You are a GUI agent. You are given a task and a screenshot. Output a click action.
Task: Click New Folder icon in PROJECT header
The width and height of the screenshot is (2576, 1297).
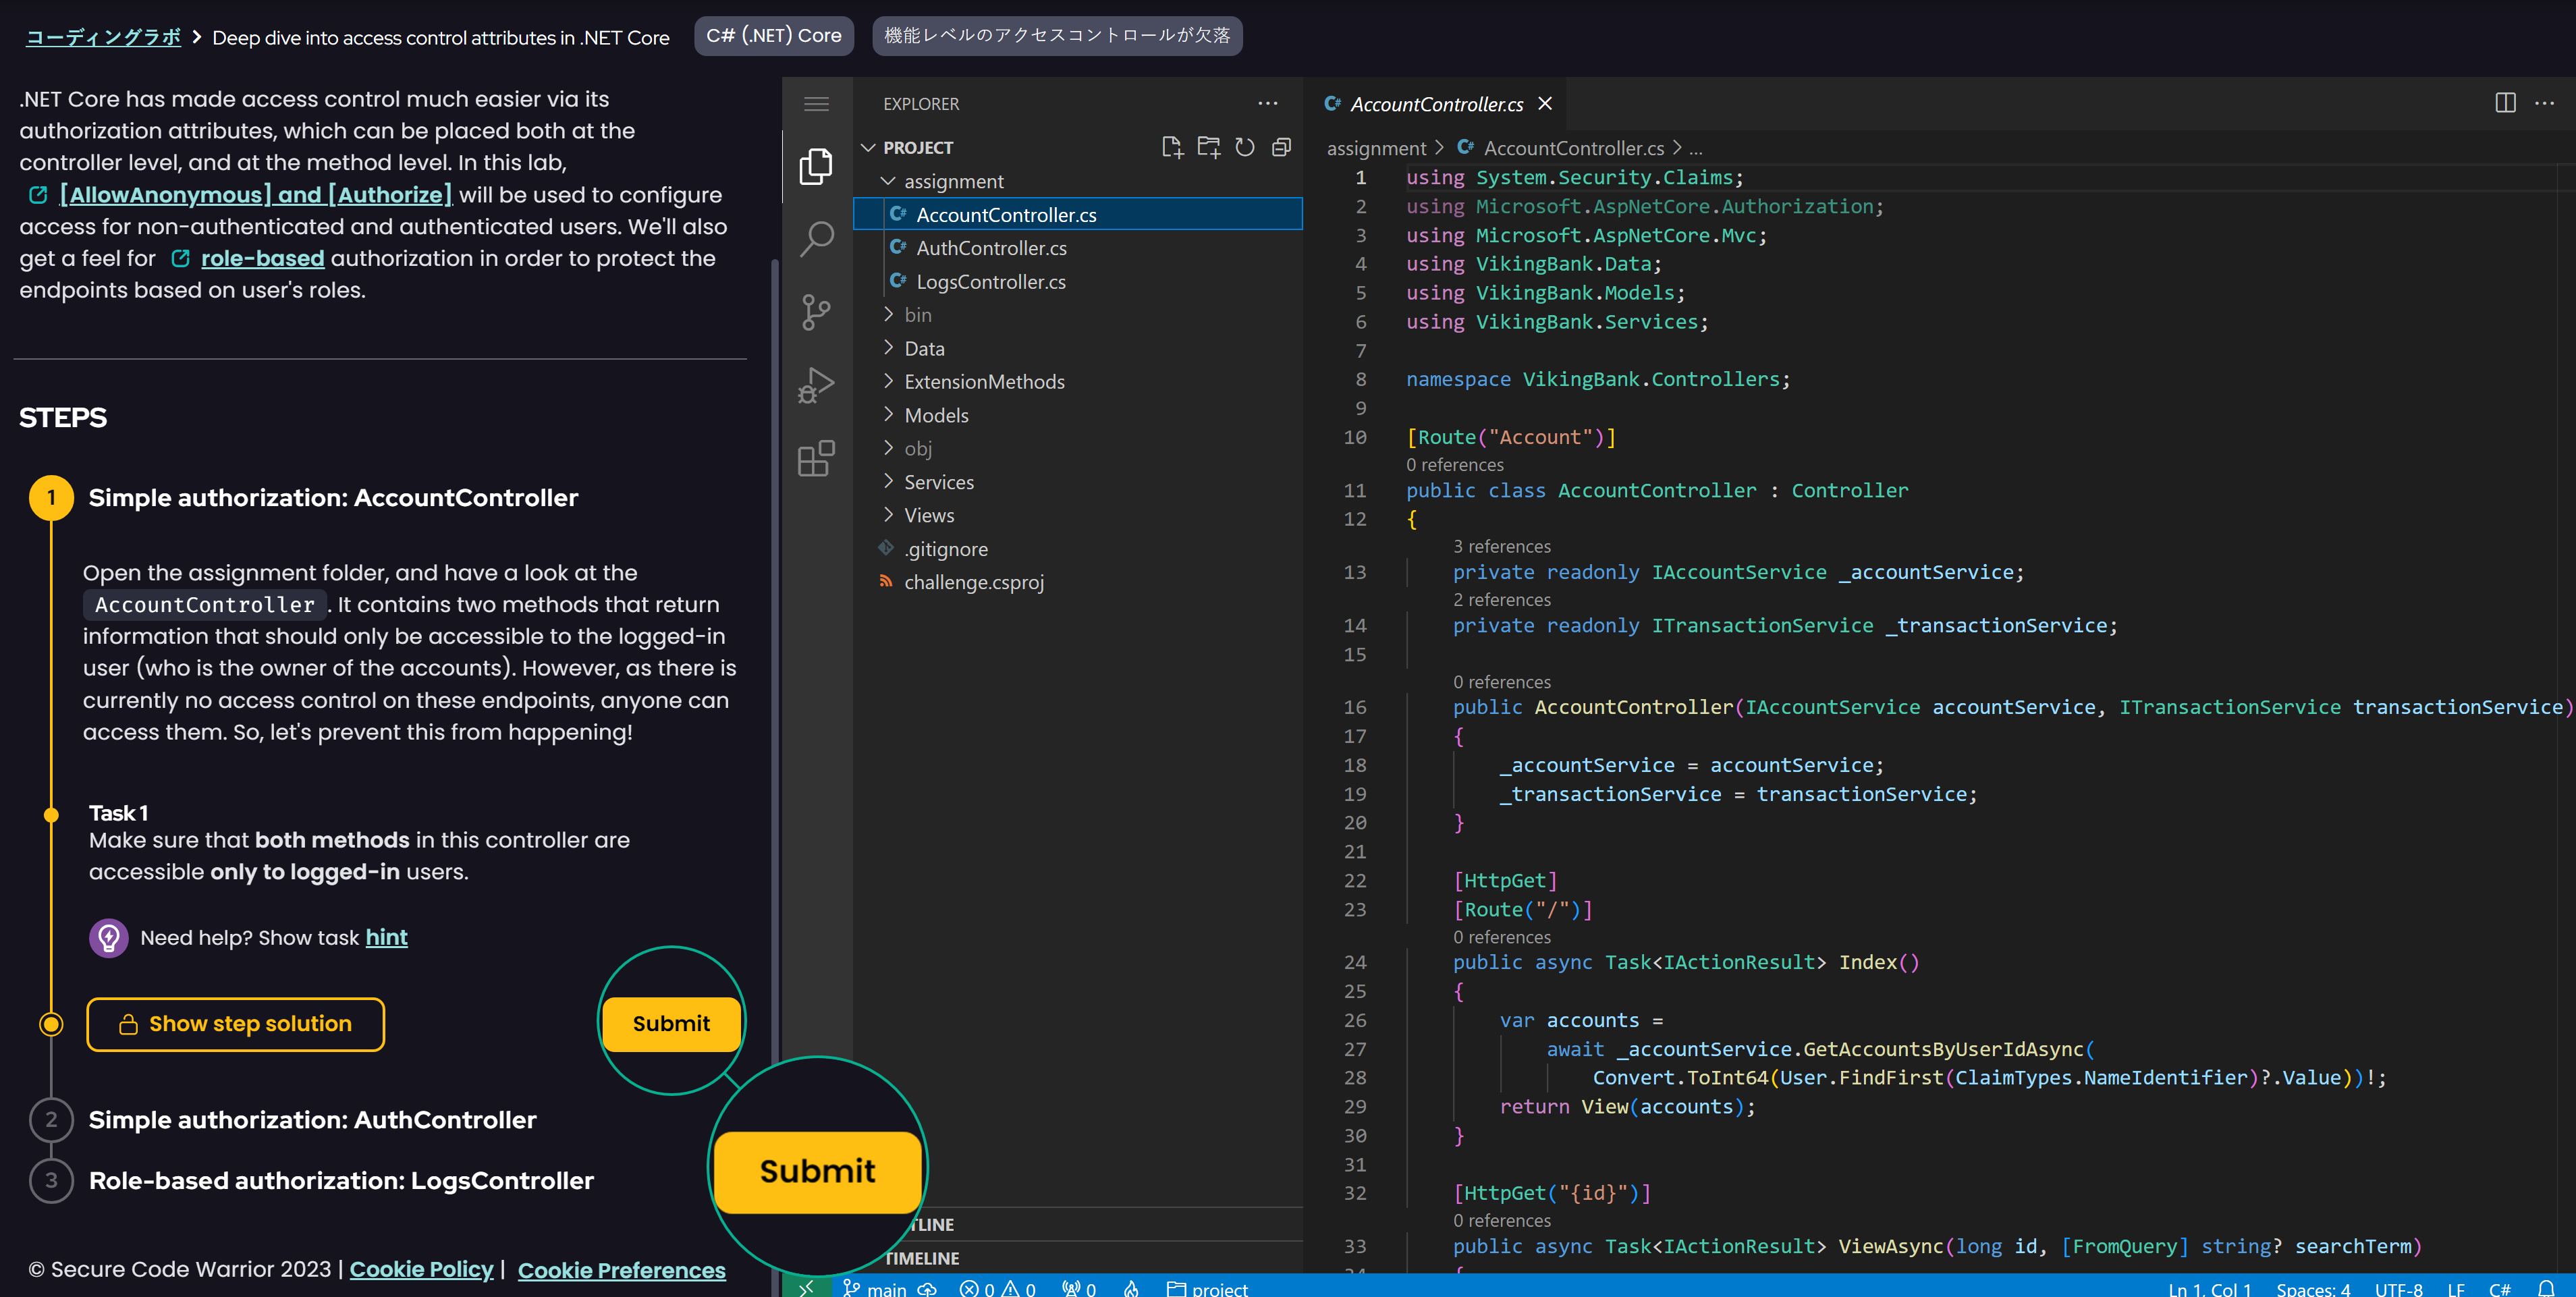(x=1208, y=147)
